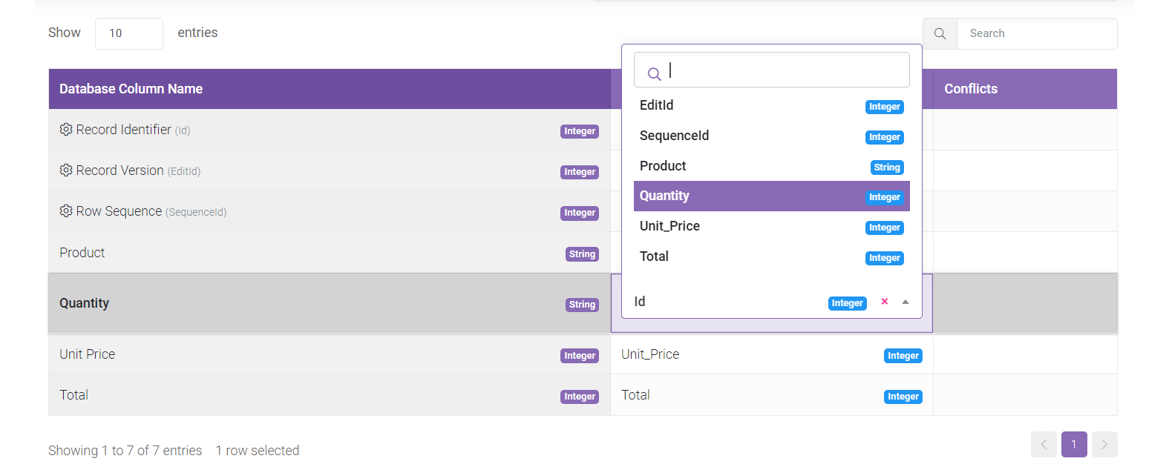Go to the previous page arrow
The height and width of the screenshot is (467, 1169).
coord(1044,445)
